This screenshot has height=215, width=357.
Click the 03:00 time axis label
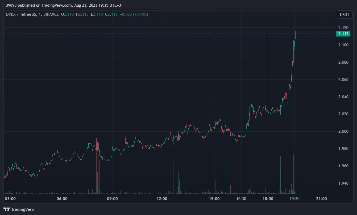point(10,199)
